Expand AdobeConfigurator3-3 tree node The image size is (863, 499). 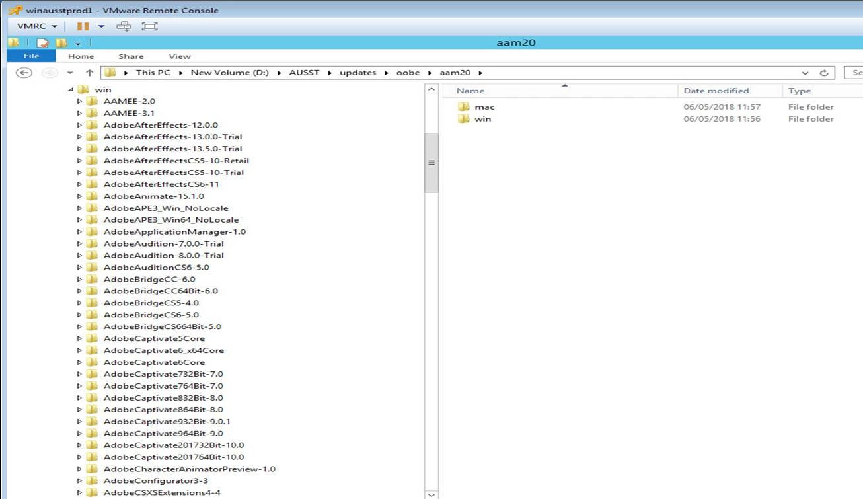click(79, 480)
